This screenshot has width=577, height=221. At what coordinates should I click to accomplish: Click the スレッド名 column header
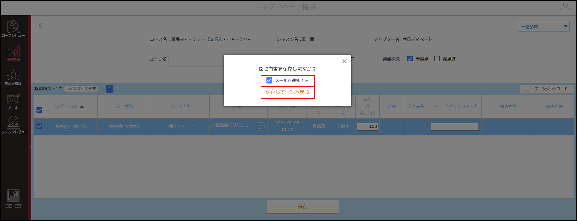tap(180, 106)
